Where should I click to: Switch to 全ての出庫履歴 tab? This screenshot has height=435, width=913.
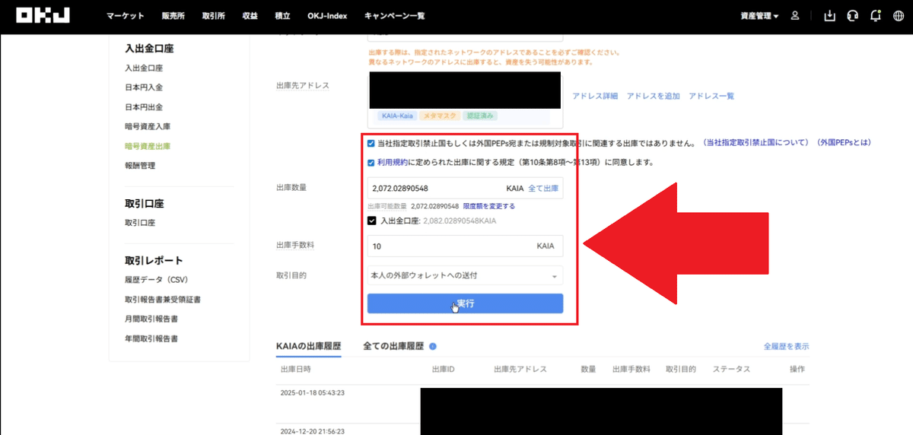[393, 346]
